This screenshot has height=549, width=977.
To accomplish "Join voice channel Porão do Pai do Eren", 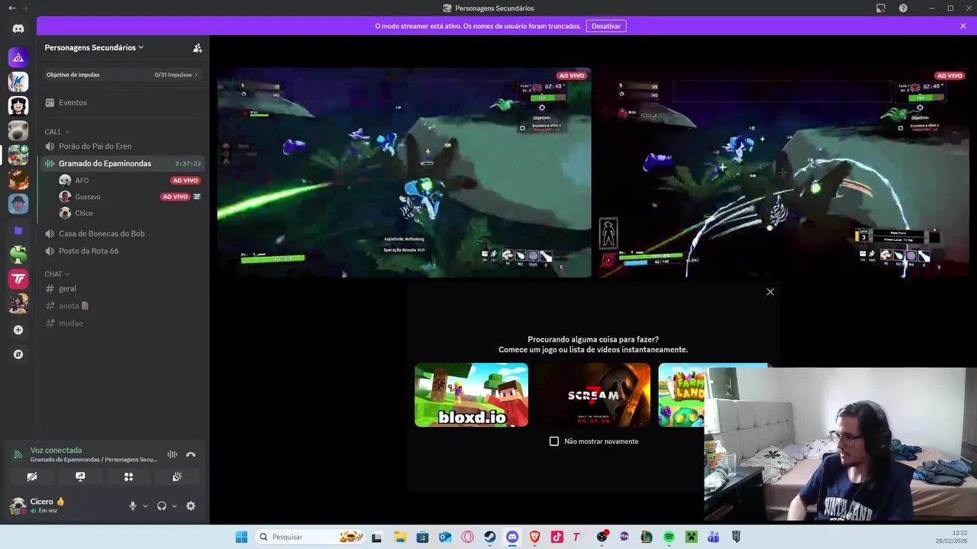I will [123, 146].
